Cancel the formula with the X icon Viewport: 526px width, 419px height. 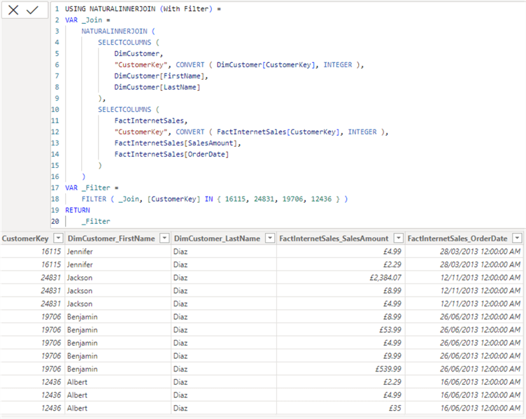pos(13,10)
